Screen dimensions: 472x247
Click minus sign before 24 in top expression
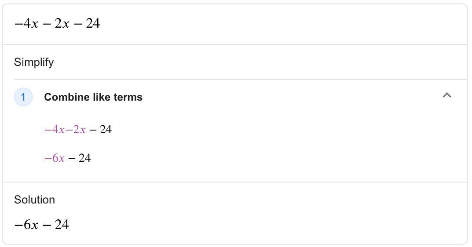[x=78, y=24]
